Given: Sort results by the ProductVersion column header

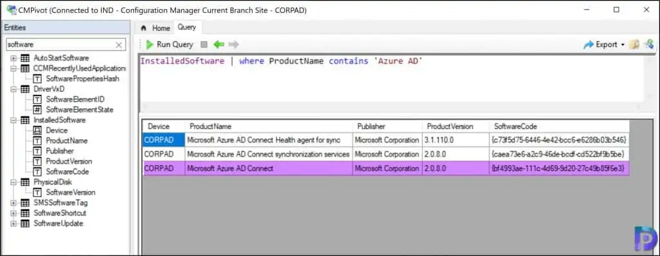Looking at the screenshot, I should pos(456,126).
